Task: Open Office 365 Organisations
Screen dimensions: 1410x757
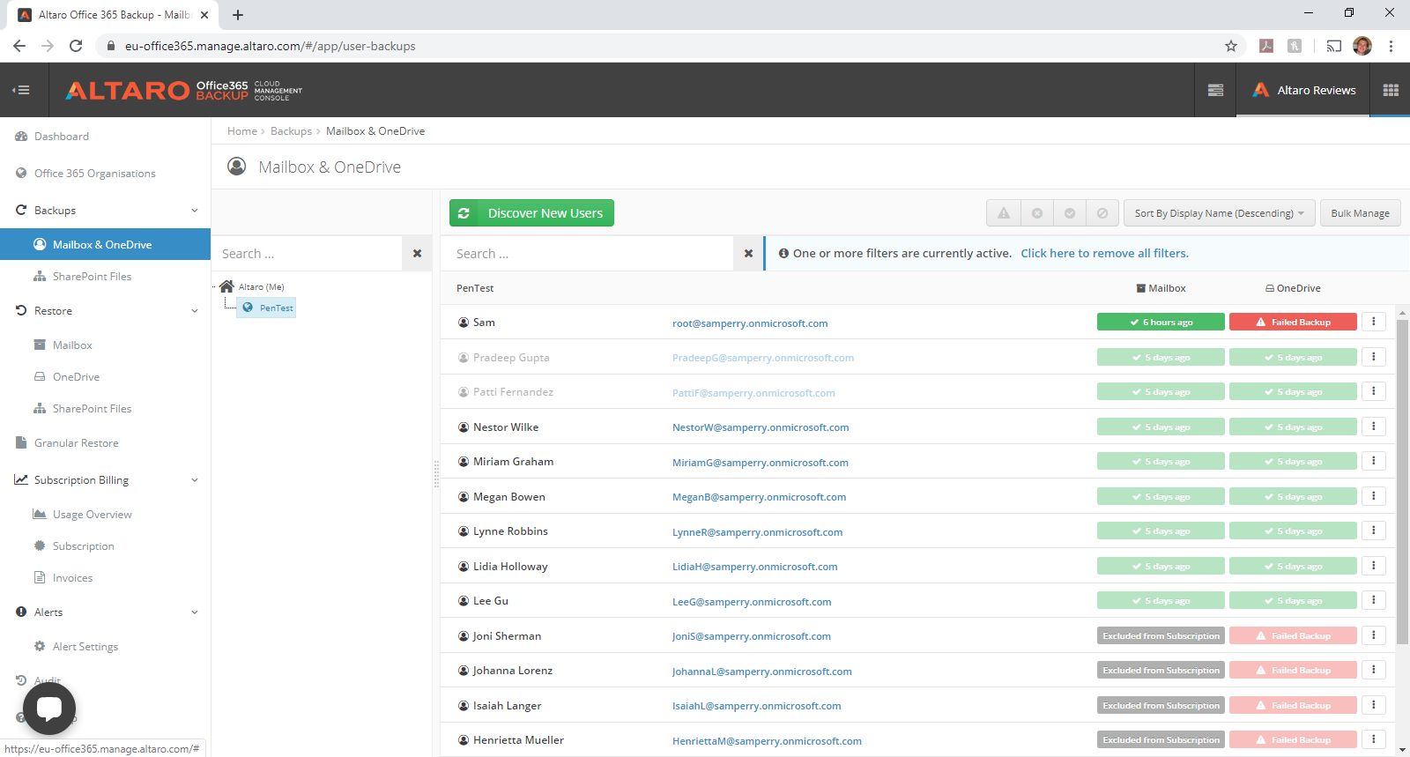Action: pyautogui.click(x=94, y=174)
